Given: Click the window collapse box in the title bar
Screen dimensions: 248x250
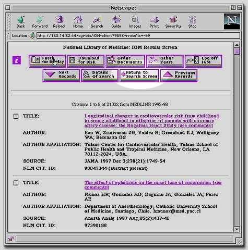Looking at the screenshot, I should 240,8.
